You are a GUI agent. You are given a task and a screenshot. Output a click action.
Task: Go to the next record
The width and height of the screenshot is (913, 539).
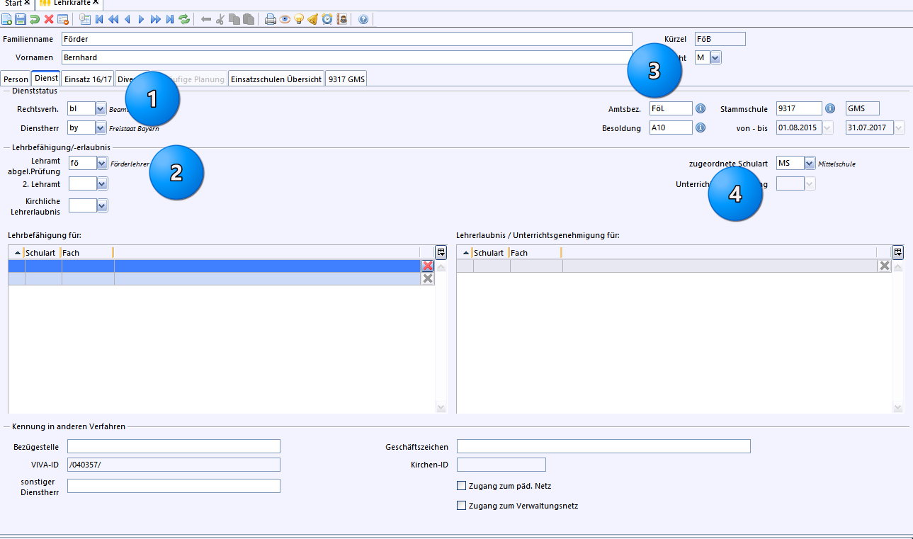(x=141, y=19)
